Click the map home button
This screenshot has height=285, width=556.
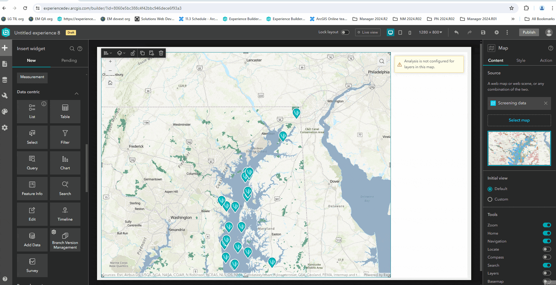point(110,83)
